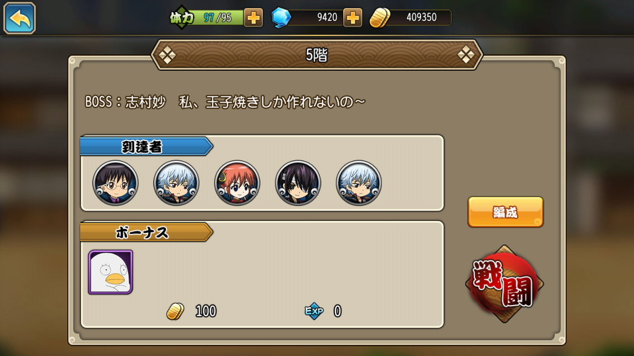Tap the EXP diamond icon
The width and height of the screenshot is (634, 356).
(x=314, y=311)
